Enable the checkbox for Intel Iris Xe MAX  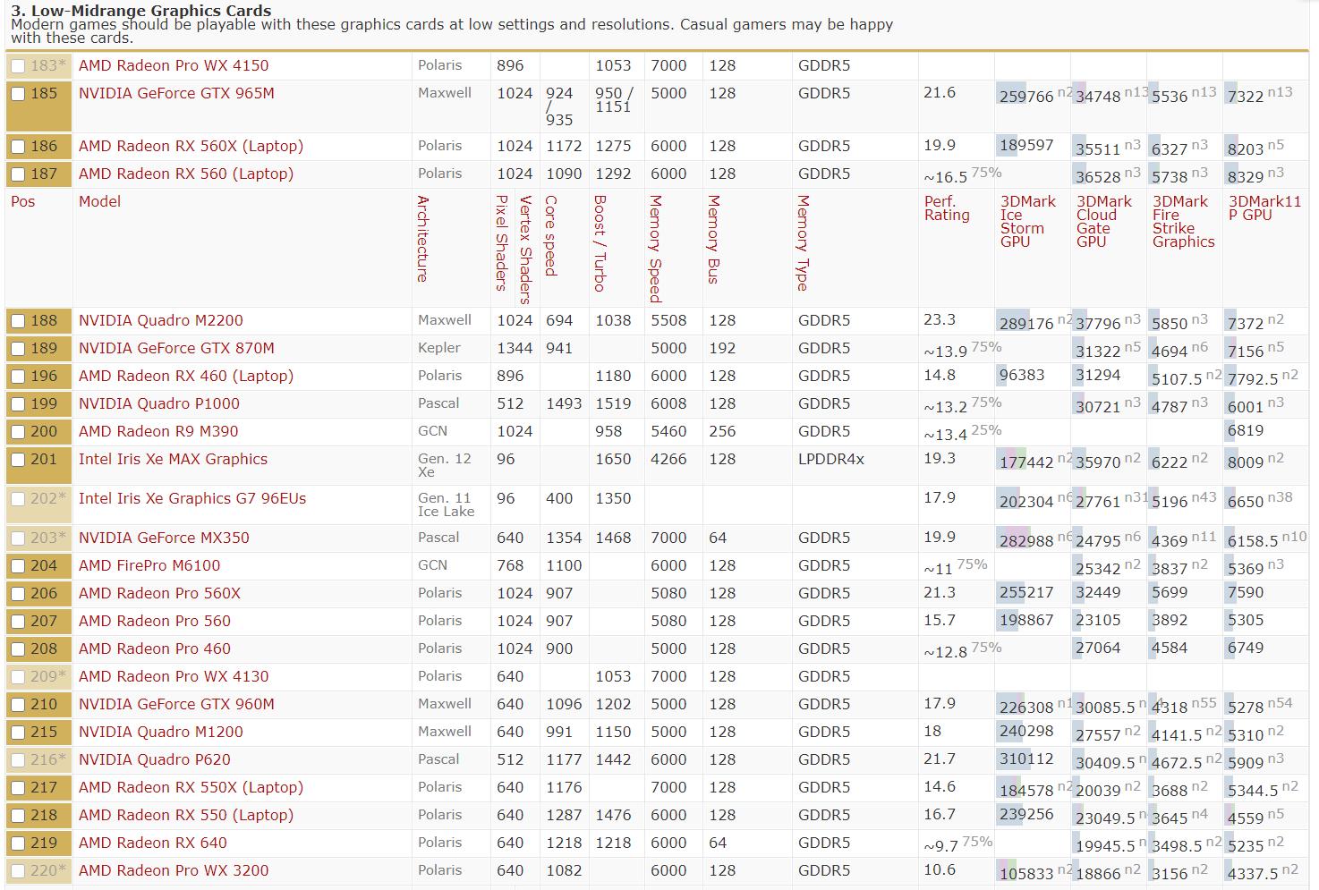point(18,460)
